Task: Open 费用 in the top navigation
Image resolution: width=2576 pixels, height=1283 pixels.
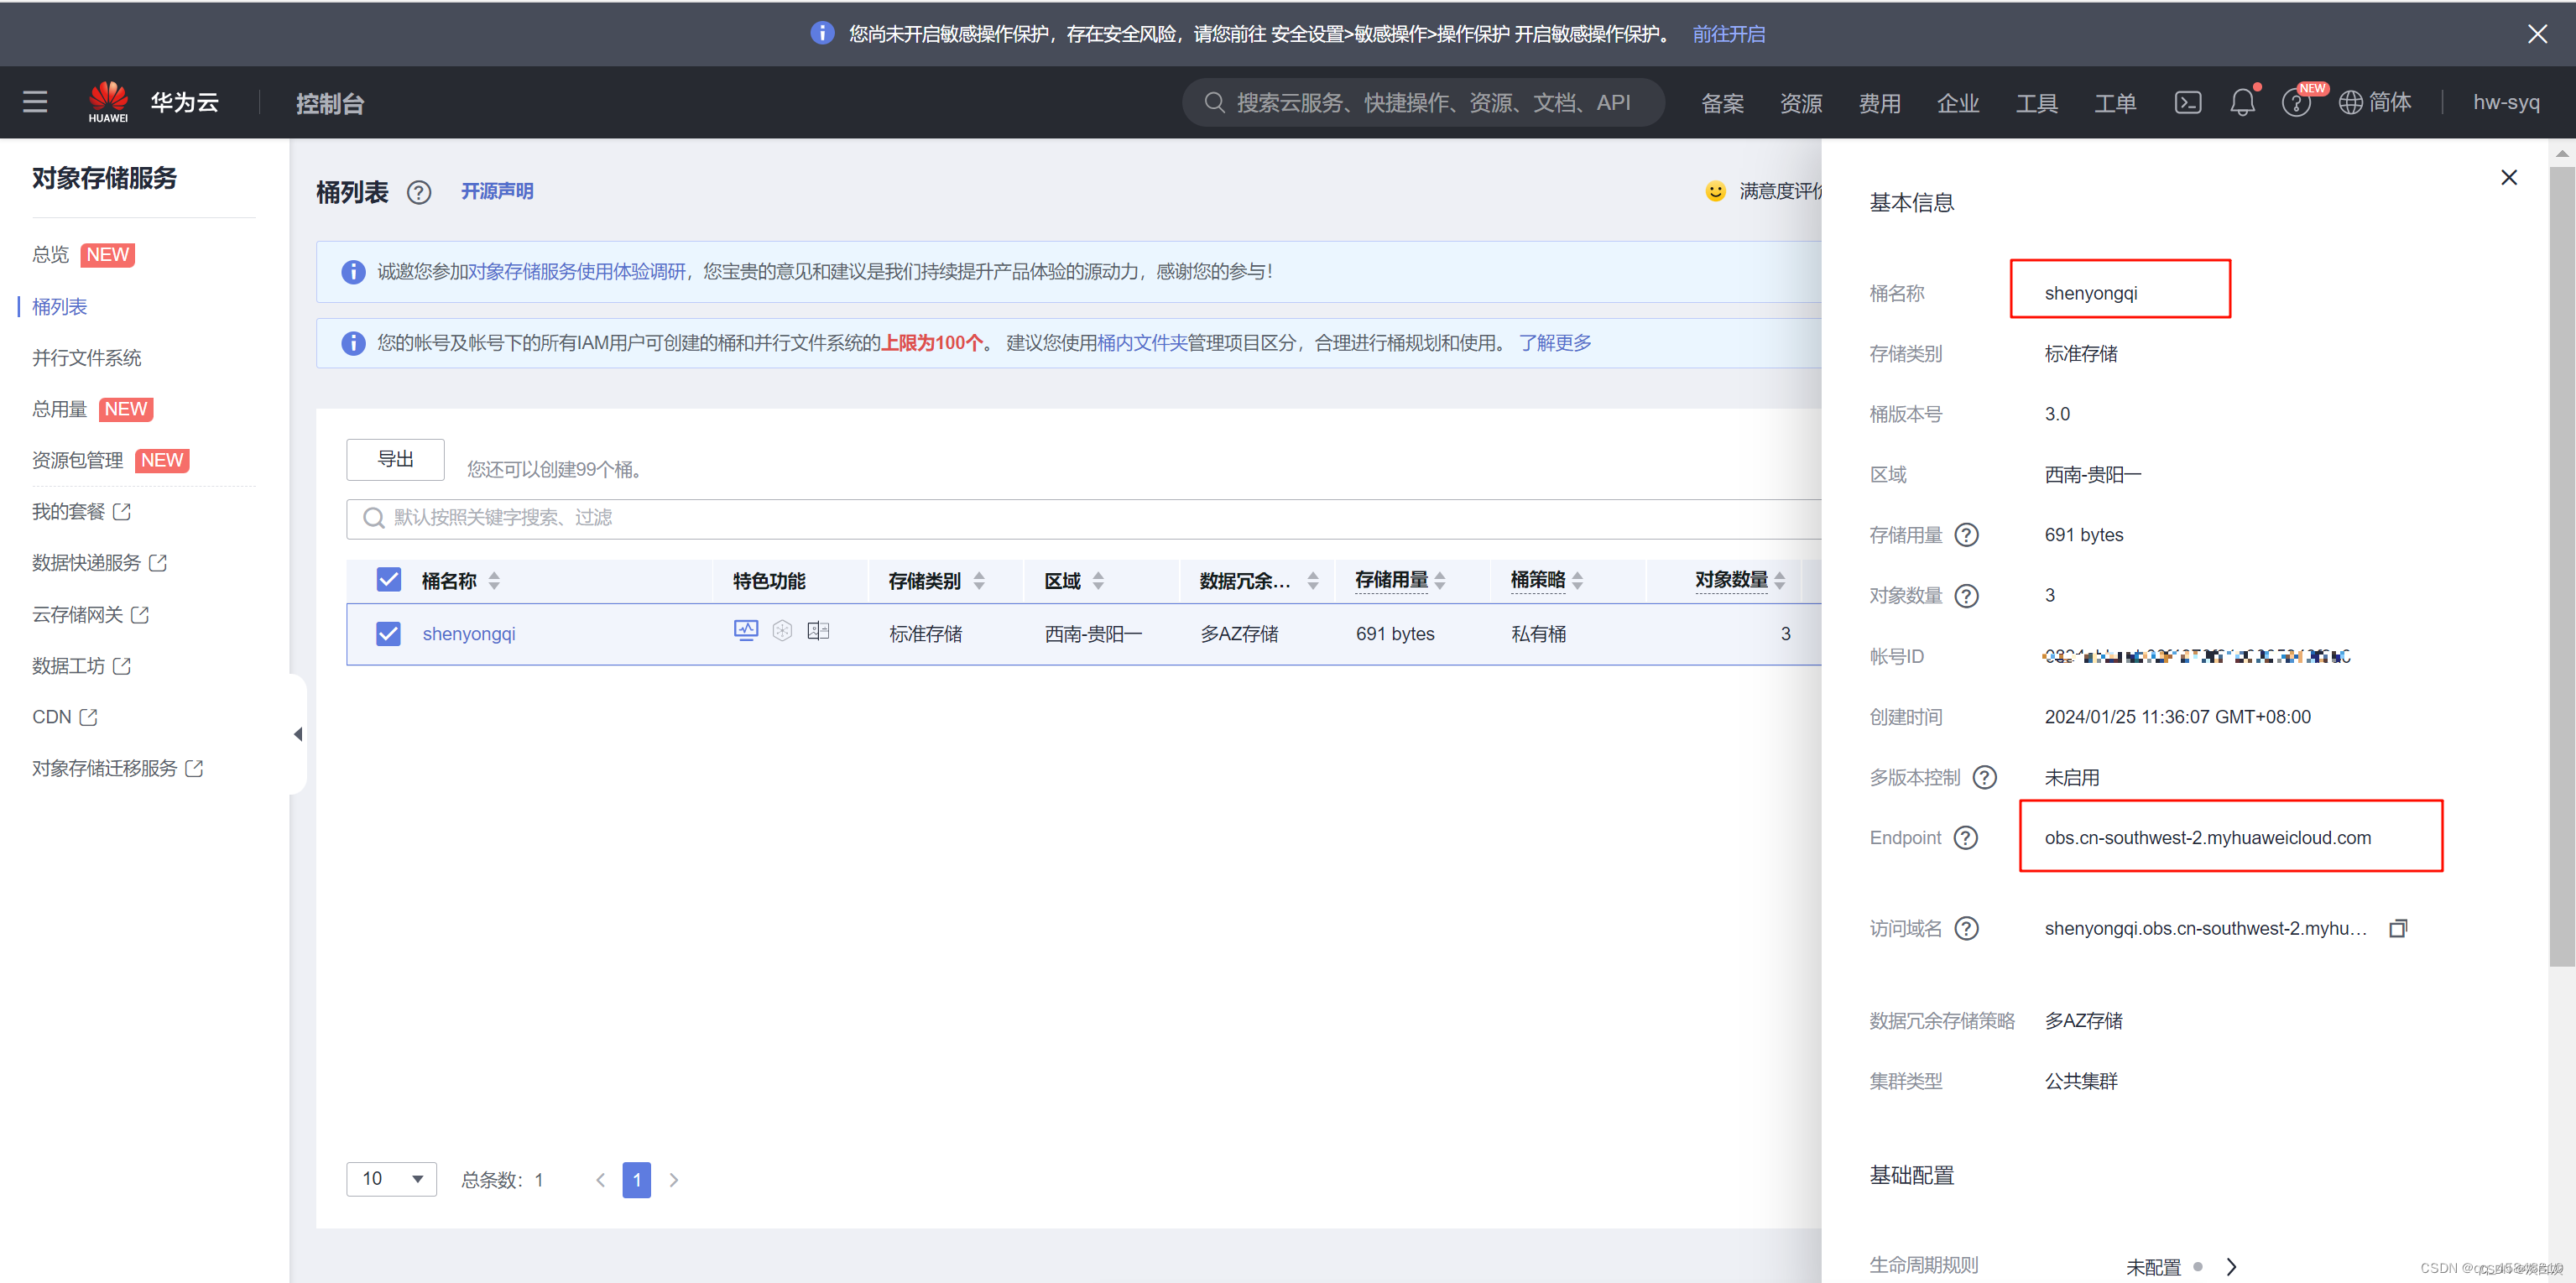Action: (1879, 103)
